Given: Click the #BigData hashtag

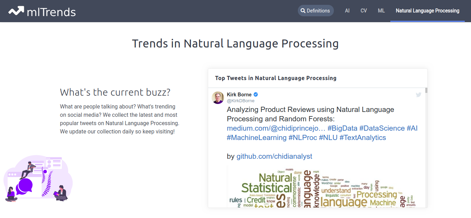Looking at the screenshot, I should (342, 128).
